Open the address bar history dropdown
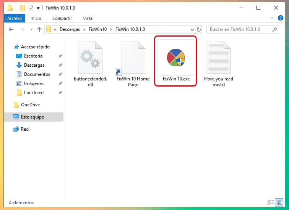The height and width of the screenshot is (210, 289). 192,30
